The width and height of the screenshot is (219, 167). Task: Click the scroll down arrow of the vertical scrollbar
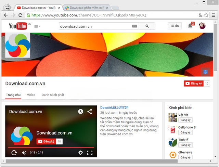(215, 157)
